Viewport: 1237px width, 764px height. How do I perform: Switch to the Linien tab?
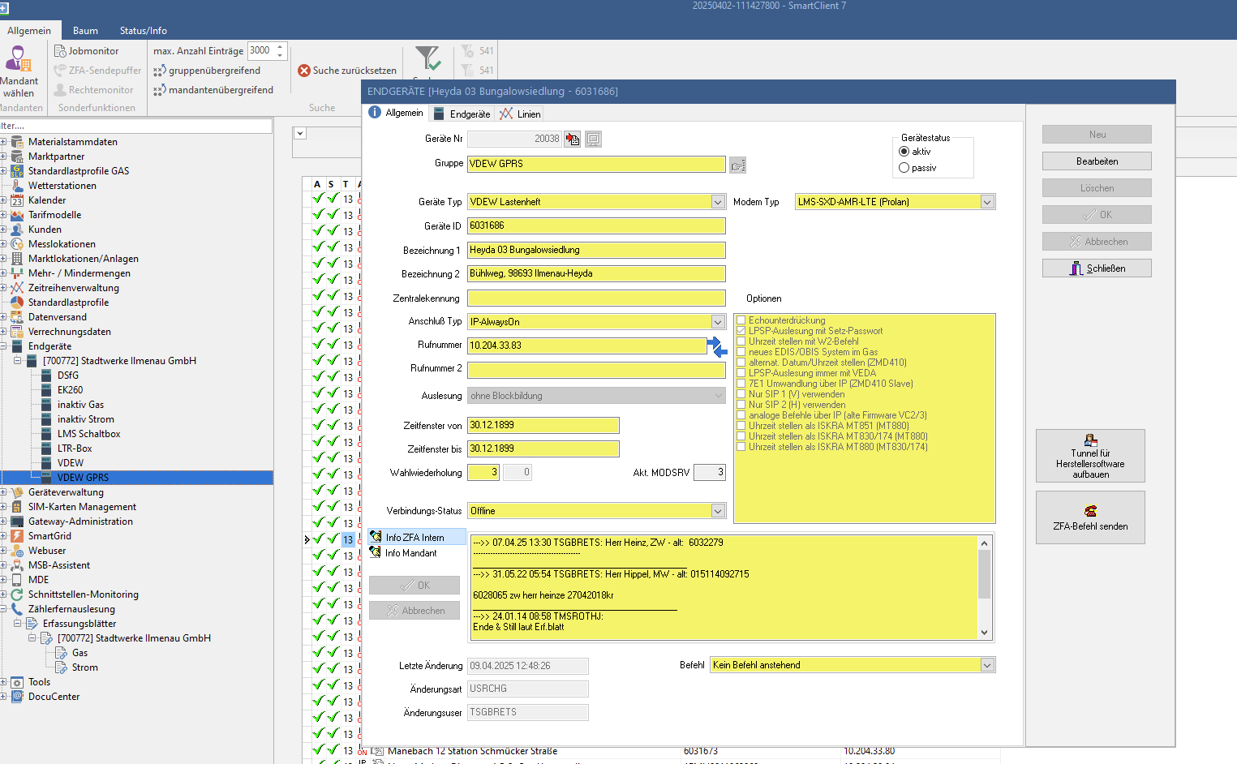(520, 114)
